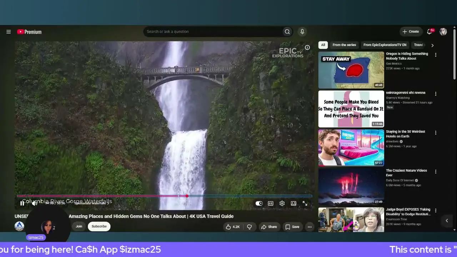Screen dimensions: 457x257
Task: Select the All filter chip
Action: pos(323,45)
